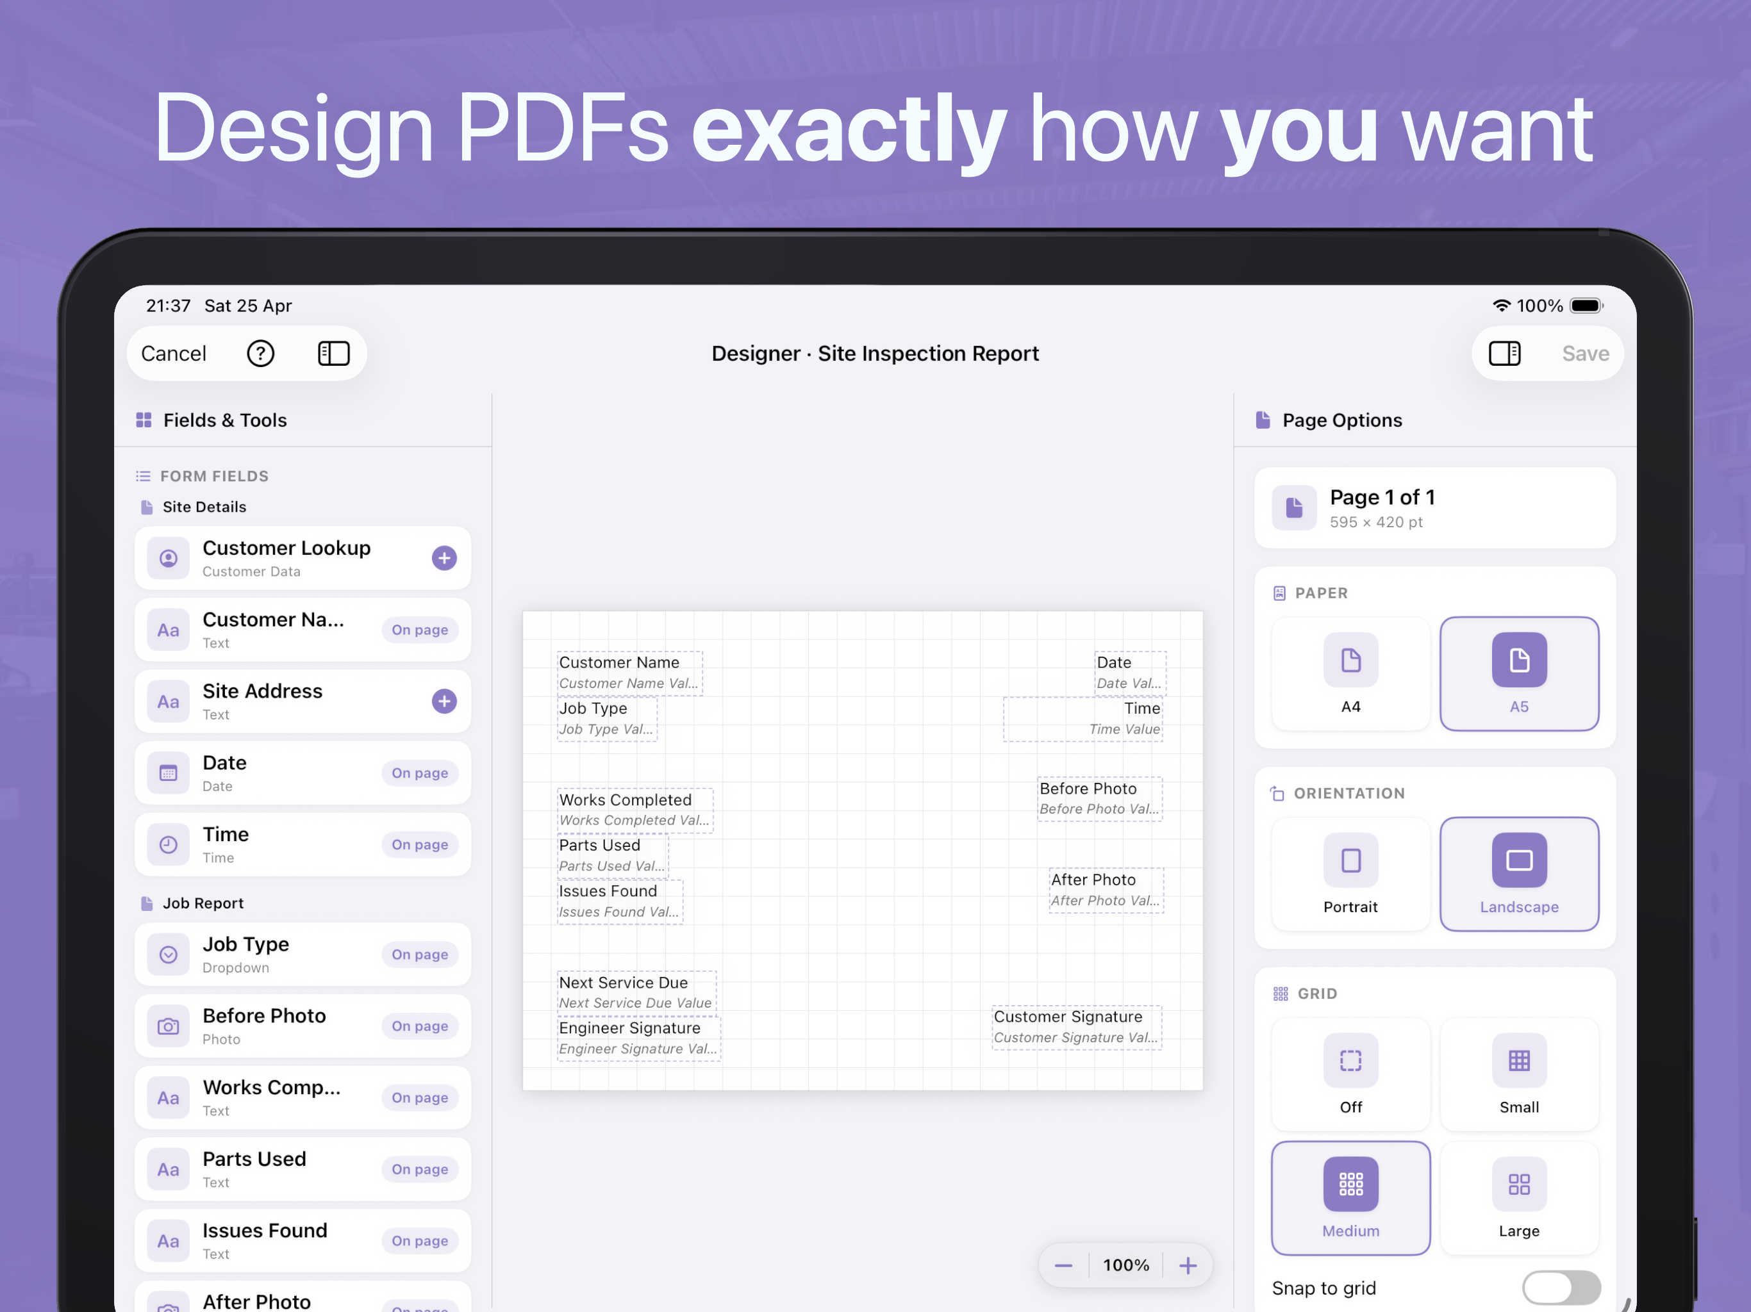Click the 21:37 clock in status bar
Screen dimensions: 1751x1312
click(x=168, y=306)
